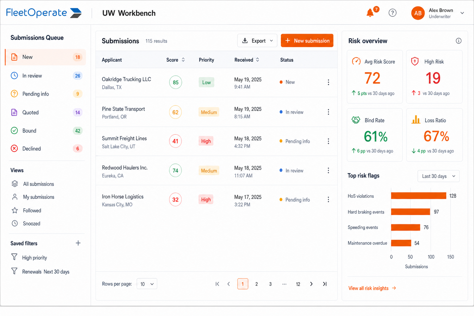
Task: Open Pine State Transport applicant
Action: tap(123, 109)
